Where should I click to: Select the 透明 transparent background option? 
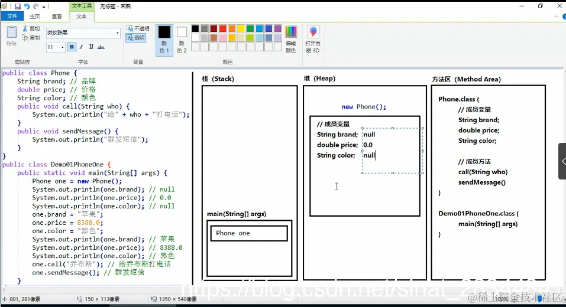tap(135, 37)
